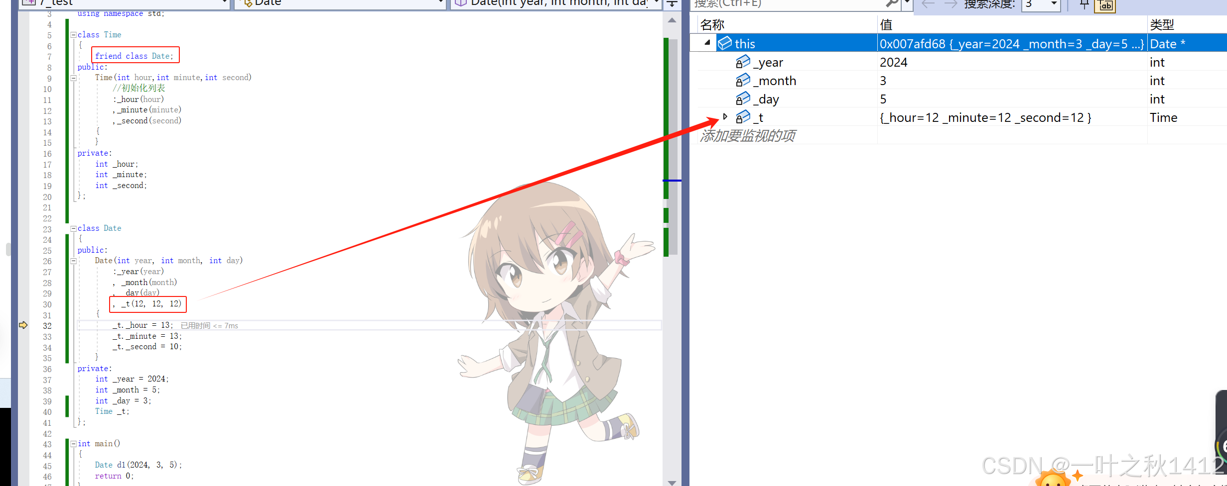The image size is (1227, 486).
Task: Click the 名称 column header
Action: (x=712, y=24)
